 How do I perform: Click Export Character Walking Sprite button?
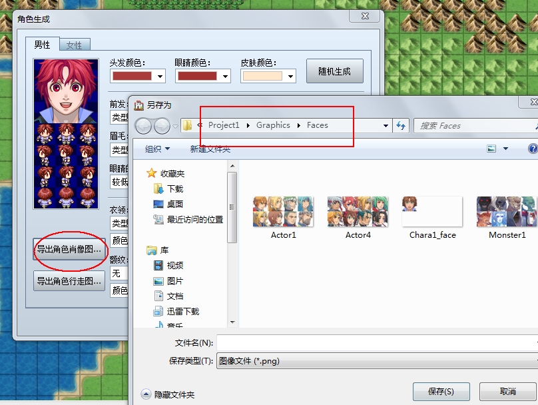[x=69, y=281]
